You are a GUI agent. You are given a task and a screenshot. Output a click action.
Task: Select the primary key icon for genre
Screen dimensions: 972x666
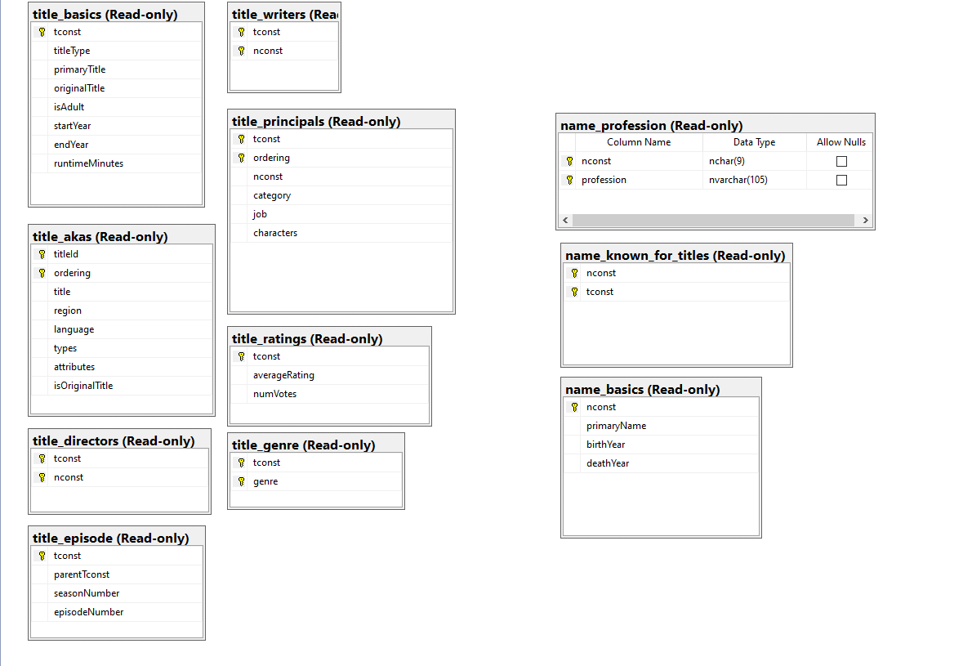242,481
